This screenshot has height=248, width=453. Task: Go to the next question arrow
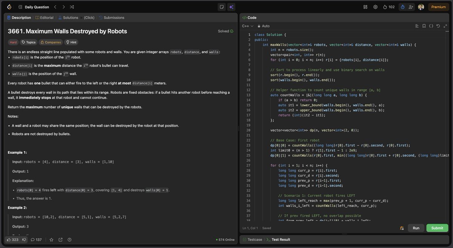click(x=63, y=7)
